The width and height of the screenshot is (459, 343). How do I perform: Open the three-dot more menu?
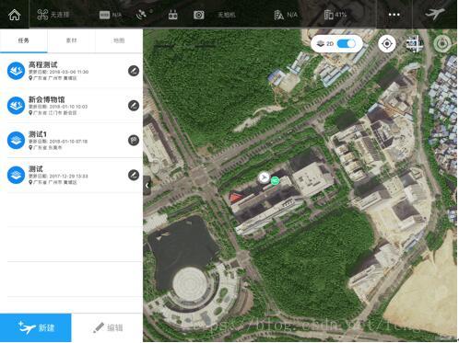[x=394, y=15]
